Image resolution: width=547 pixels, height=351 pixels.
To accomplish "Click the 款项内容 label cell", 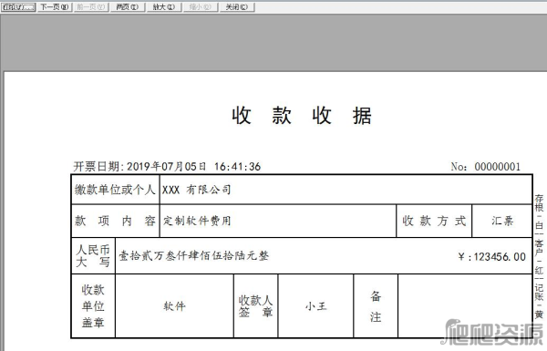I will (115, 221).
